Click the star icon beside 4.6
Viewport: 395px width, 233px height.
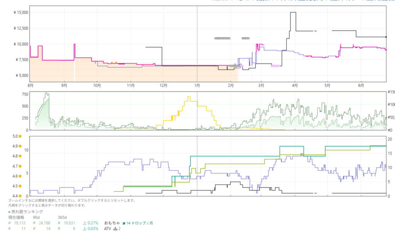coord(20,176)
